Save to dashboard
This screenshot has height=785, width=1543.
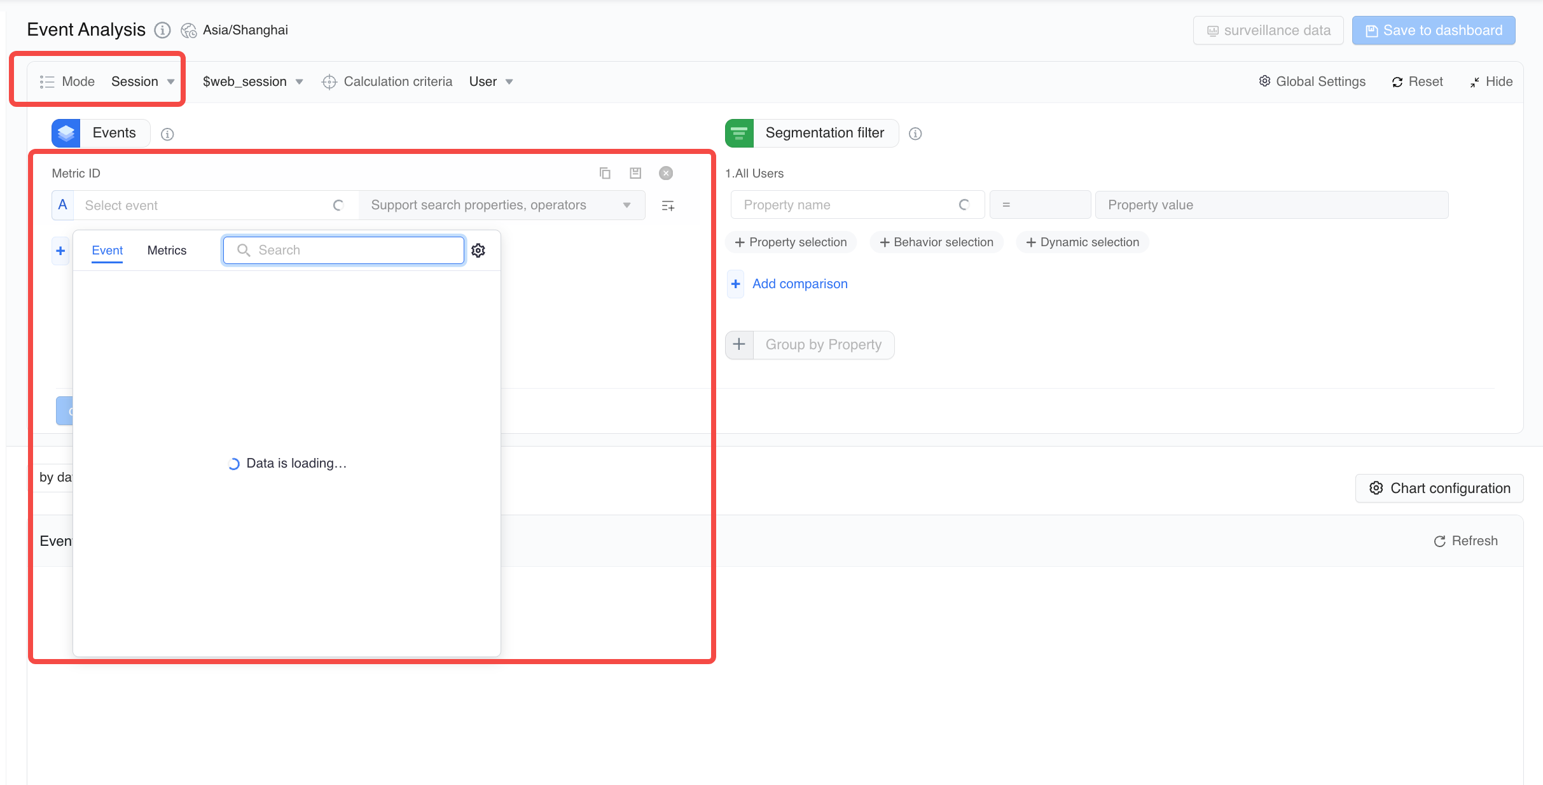1434,31
